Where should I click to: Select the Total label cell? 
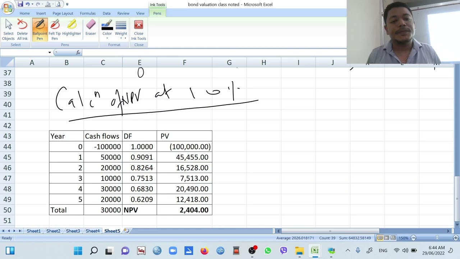point(66,210)
